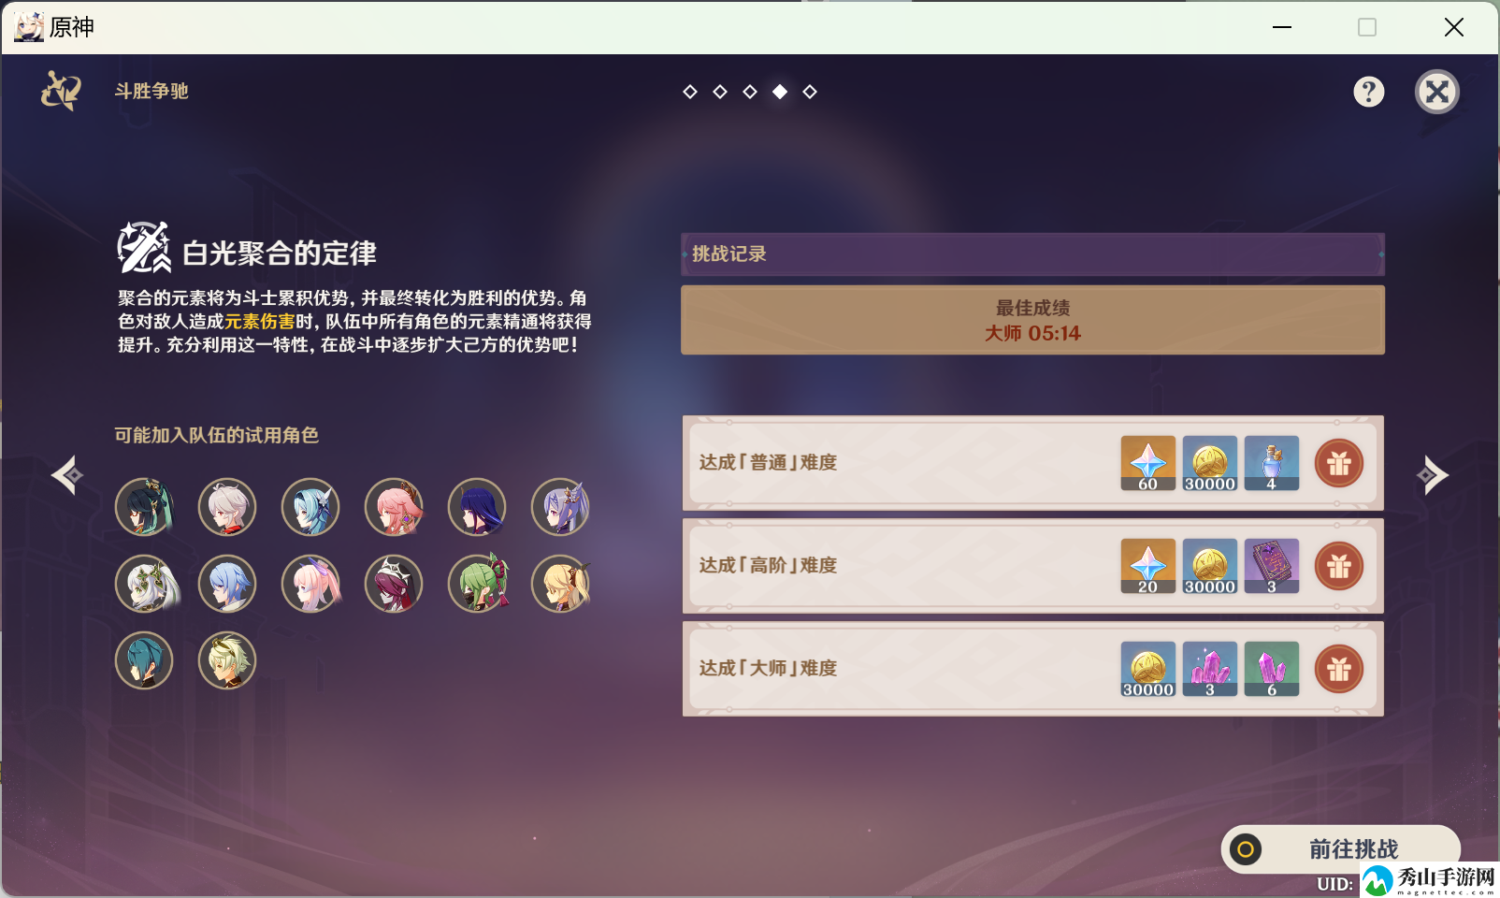This screenshot has width=1500, height=898.
Task: Select the first challenge page diamond indicator
Action: (x=690, y=92)
